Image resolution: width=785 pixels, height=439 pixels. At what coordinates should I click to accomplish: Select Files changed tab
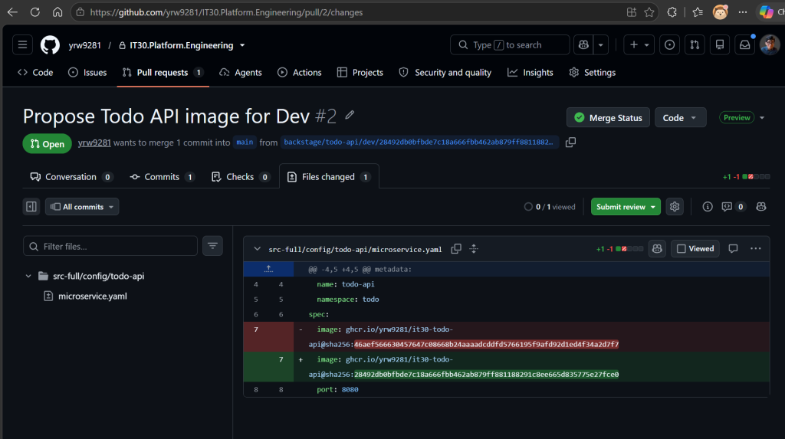(328, 177)
